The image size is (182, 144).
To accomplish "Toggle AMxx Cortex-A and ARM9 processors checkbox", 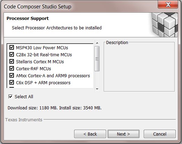I will coord(11,75).
